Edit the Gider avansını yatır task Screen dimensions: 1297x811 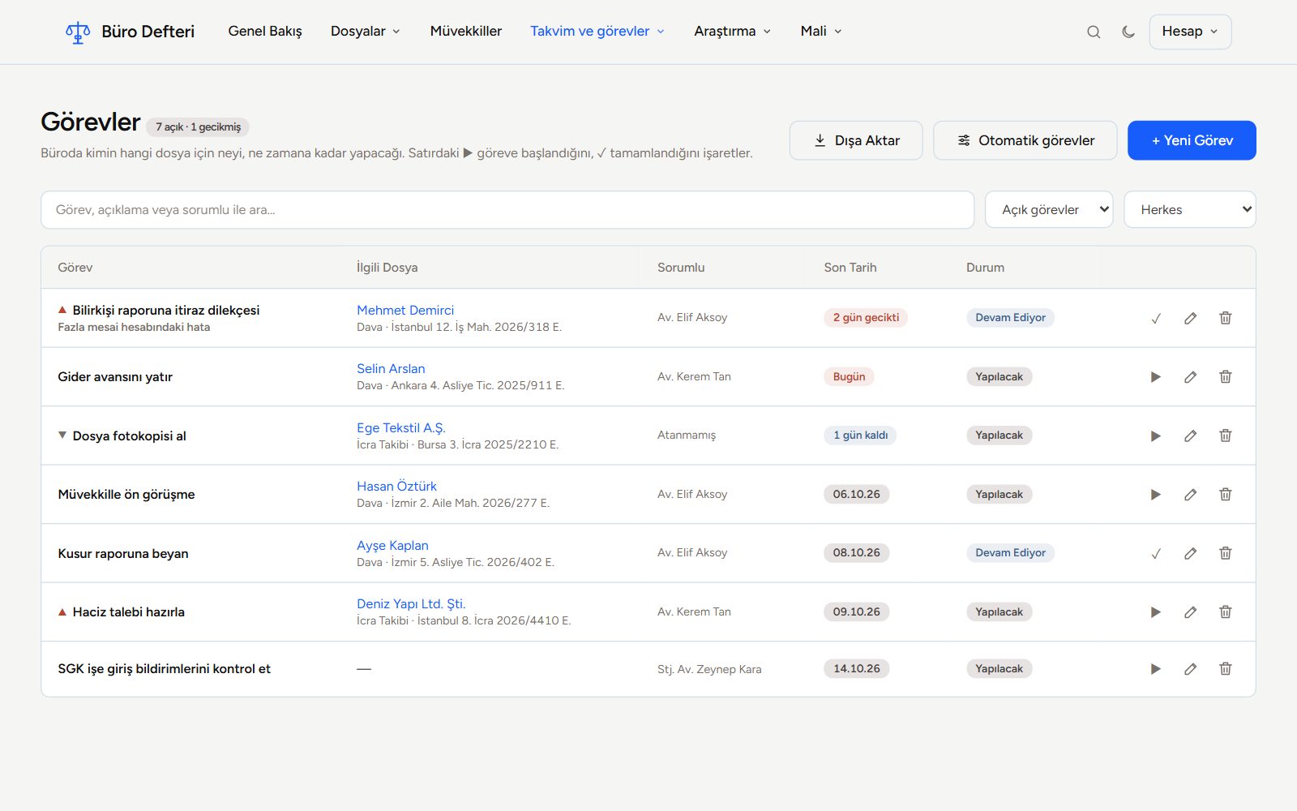coord(1190,376)
